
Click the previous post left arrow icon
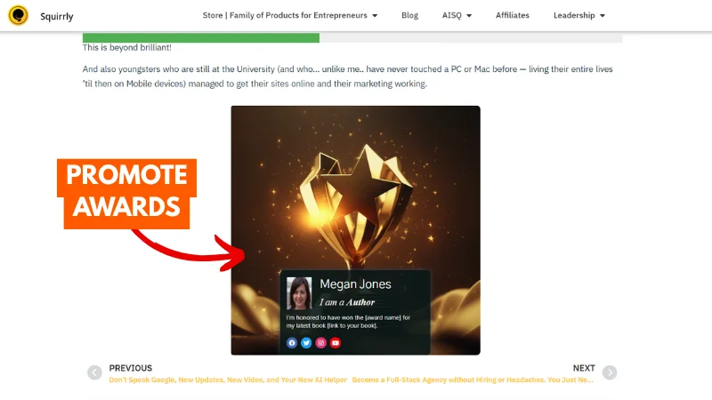click(94, 372)
